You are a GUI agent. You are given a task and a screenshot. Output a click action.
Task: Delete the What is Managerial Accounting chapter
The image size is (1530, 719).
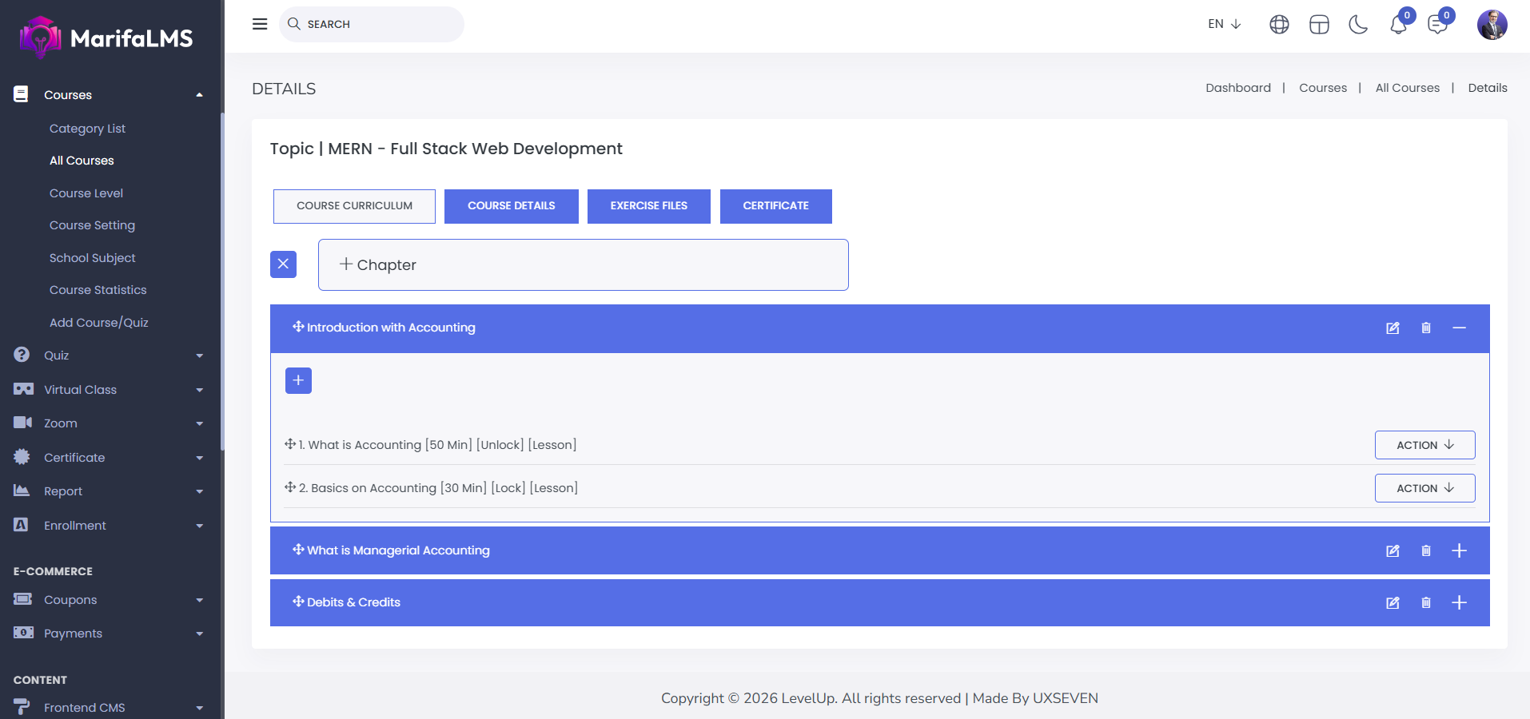(1426, 551)
